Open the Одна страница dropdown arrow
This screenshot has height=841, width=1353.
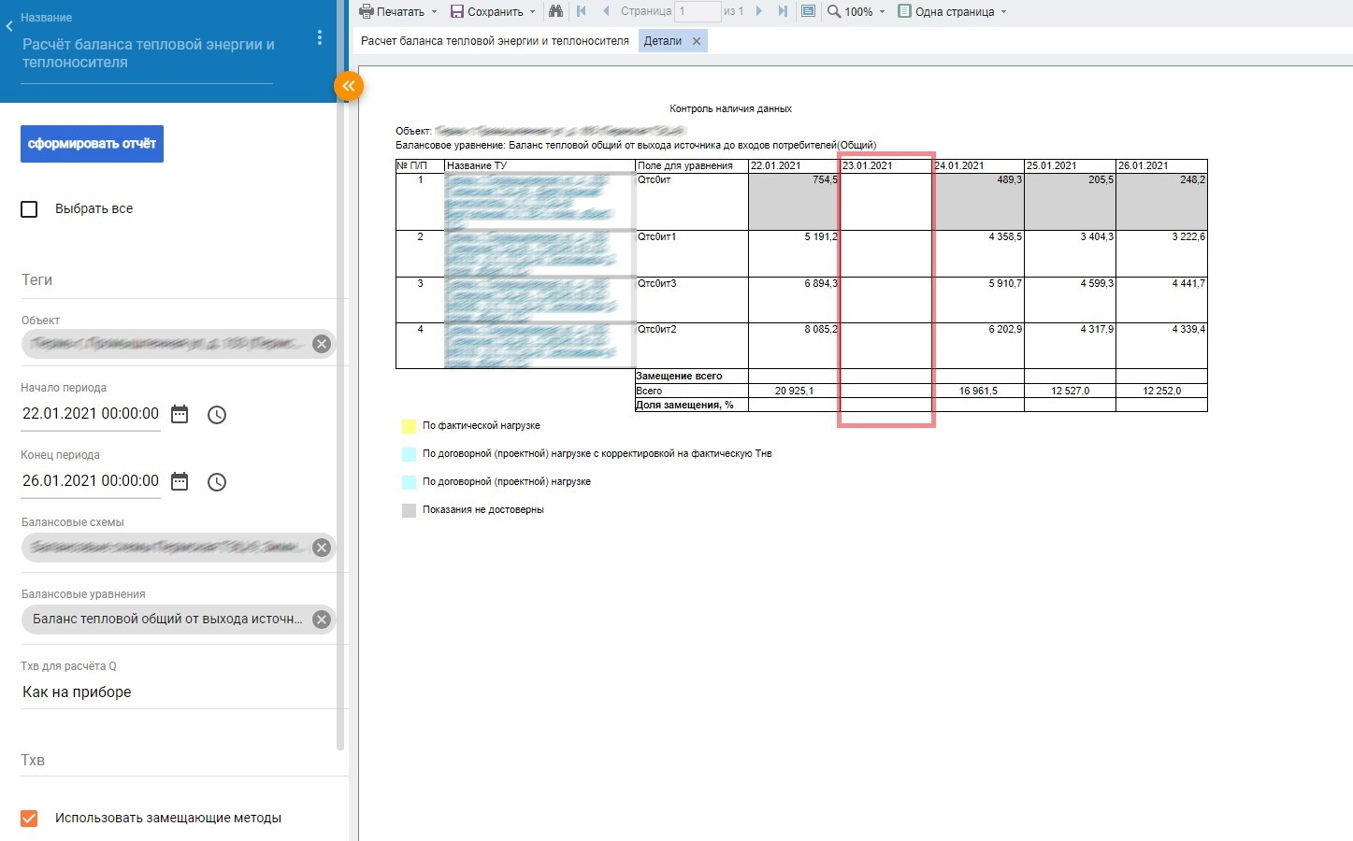1004,12
